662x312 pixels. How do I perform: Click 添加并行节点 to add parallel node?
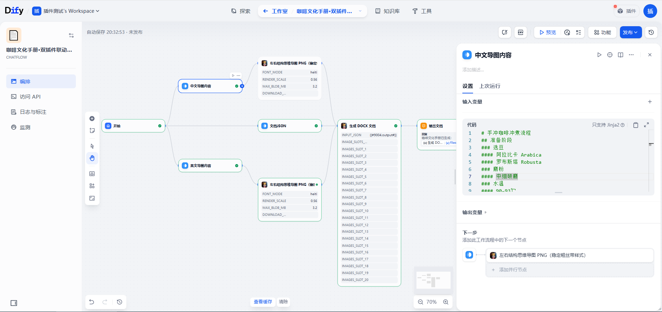[570, 270]
